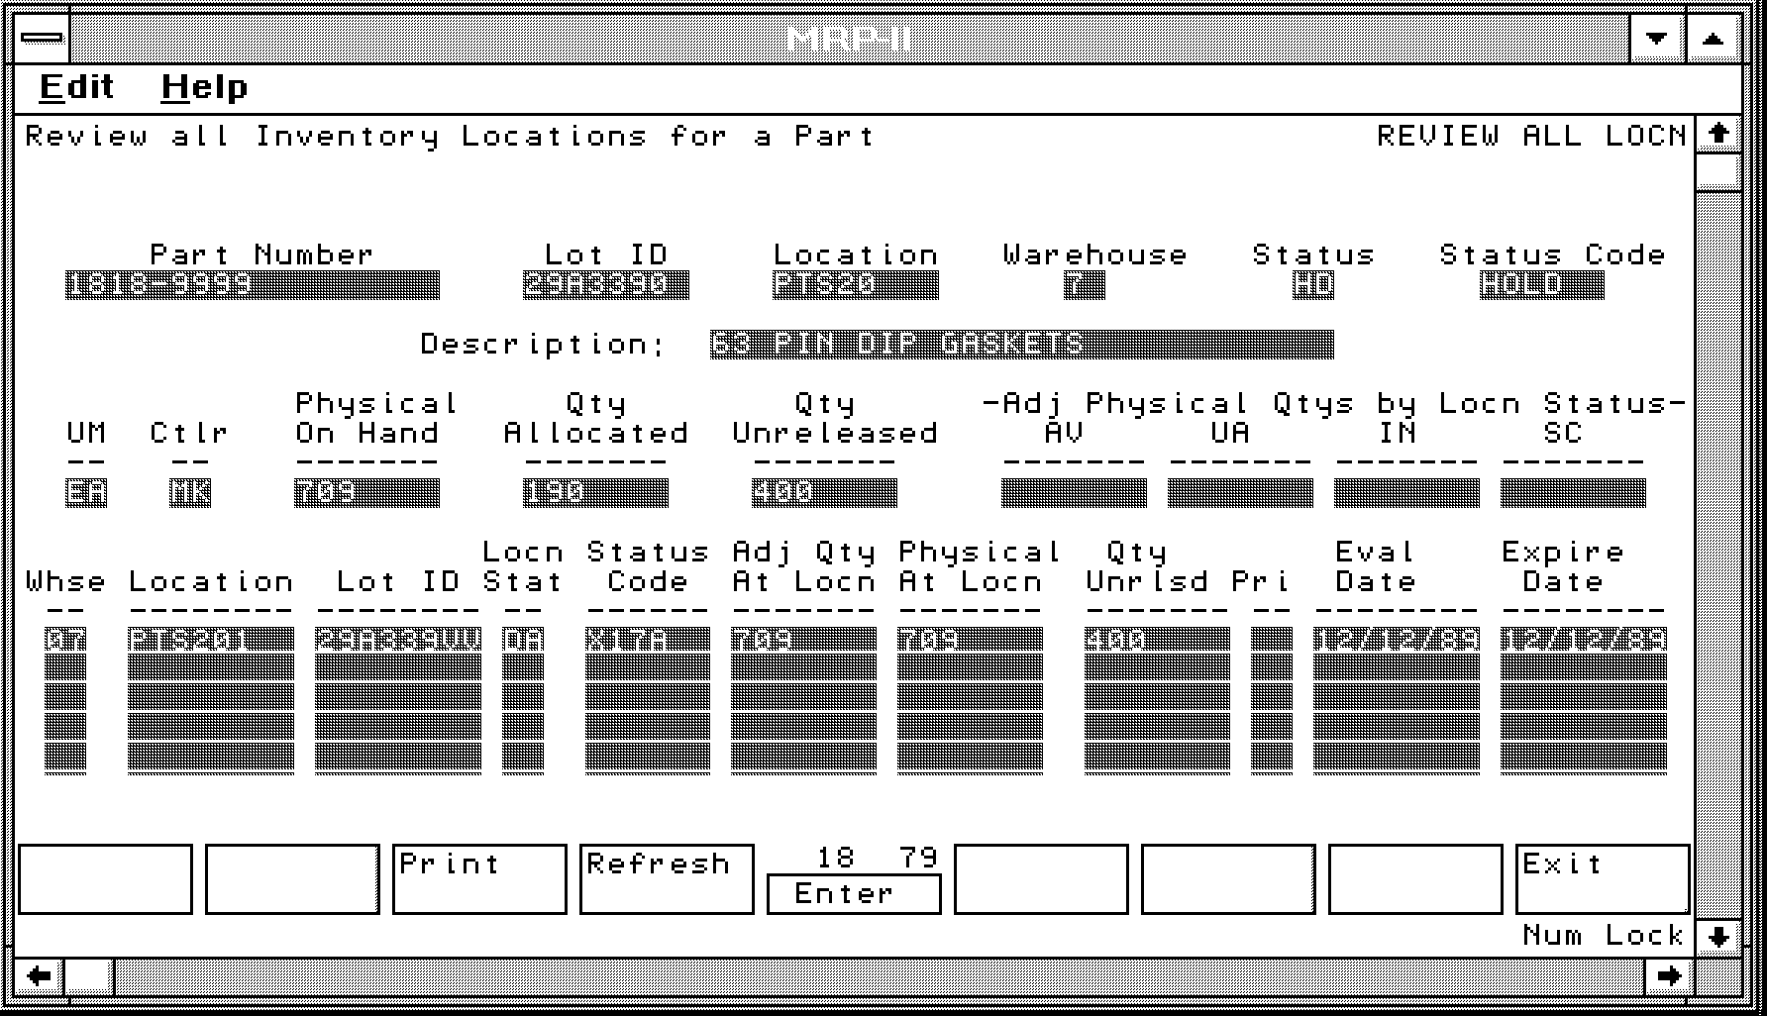Screen dimensions: 1767x1016
Task: Select the Physical On Hand quantity field
Action: [x=365, y=492]
